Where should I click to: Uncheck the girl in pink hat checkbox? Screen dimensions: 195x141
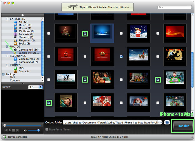tap(49, 103)
